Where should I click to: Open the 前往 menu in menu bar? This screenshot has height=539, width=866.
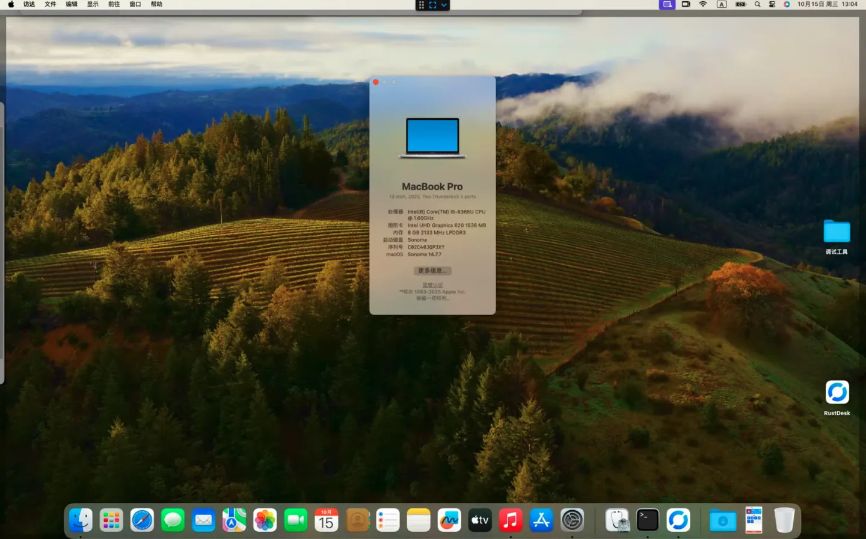[x=114, y=4]
